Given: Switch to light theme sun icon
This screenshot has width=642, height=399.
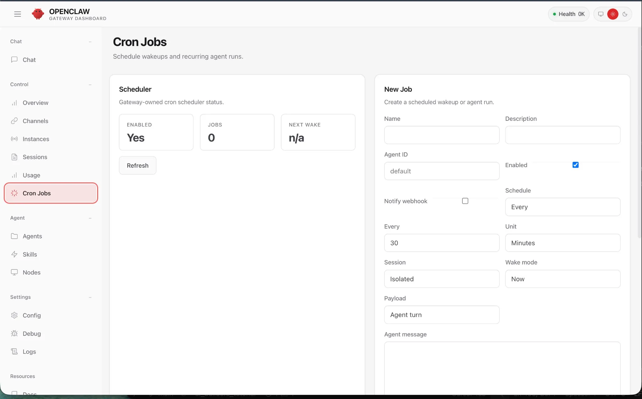Looking at the screenshot, I should [x=613, y=14].
